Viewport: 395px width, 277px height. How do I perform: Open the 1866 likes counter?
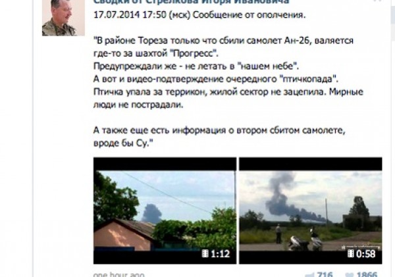(367, 274)
